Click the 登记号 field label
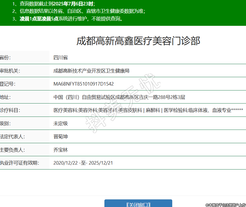Screen dimensions: 246x207 pos(8,84)
